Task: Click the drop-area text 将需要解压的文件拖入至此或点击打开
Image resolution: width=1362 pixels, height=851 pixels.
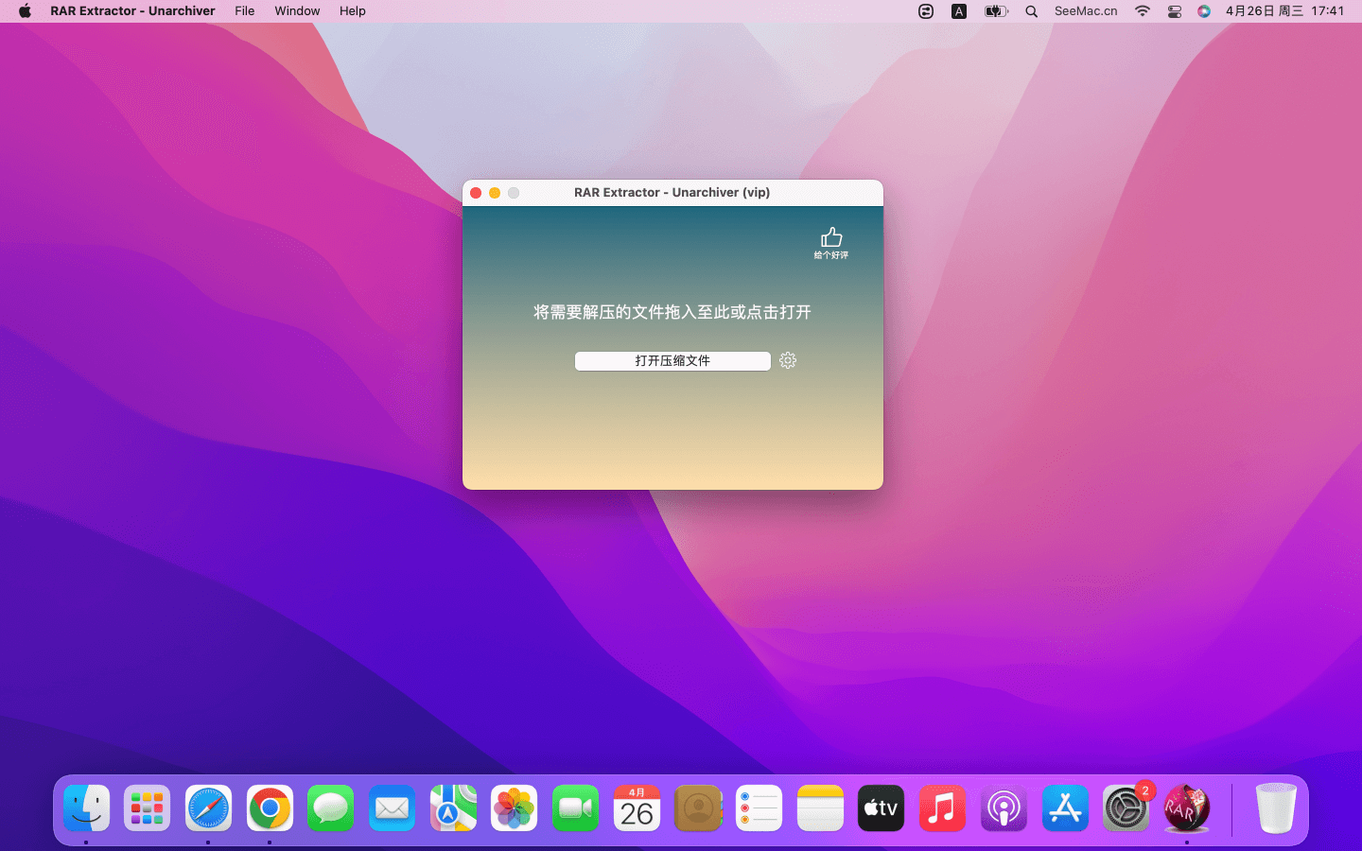Action: [672, 312]
